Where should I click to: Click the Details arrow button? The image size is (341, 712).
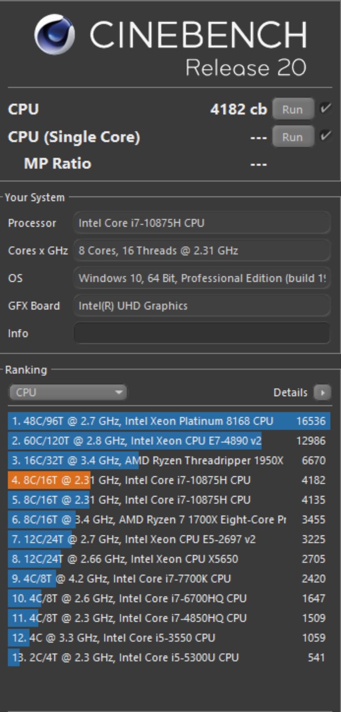coord(322,392)
